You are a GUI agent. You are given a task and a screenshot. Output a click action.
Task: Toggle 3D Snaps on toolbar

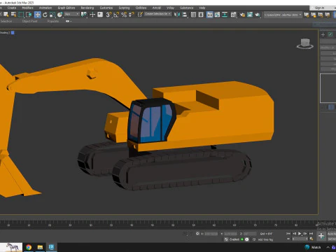pos(108,15)
